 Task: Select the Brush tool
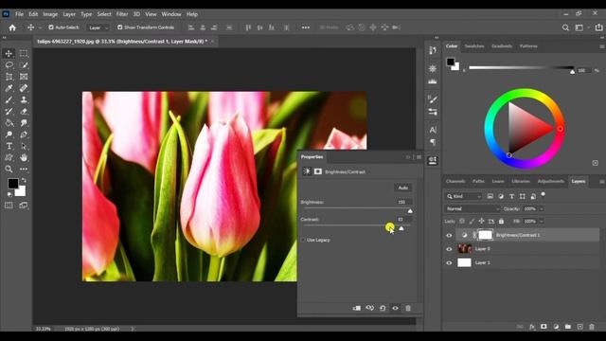pos(9,99)
